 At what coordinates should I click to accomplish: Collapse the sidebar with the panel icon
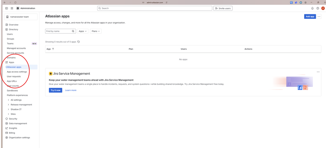[x=7, y=8]
